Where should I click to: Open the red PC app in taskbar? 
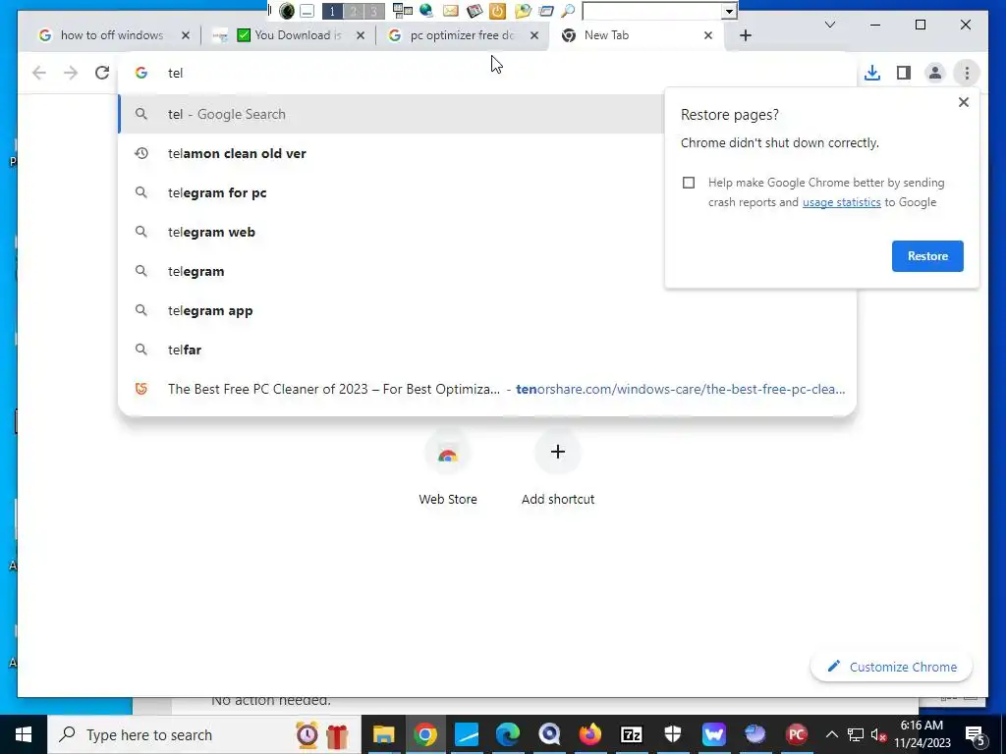pos(796,734)
